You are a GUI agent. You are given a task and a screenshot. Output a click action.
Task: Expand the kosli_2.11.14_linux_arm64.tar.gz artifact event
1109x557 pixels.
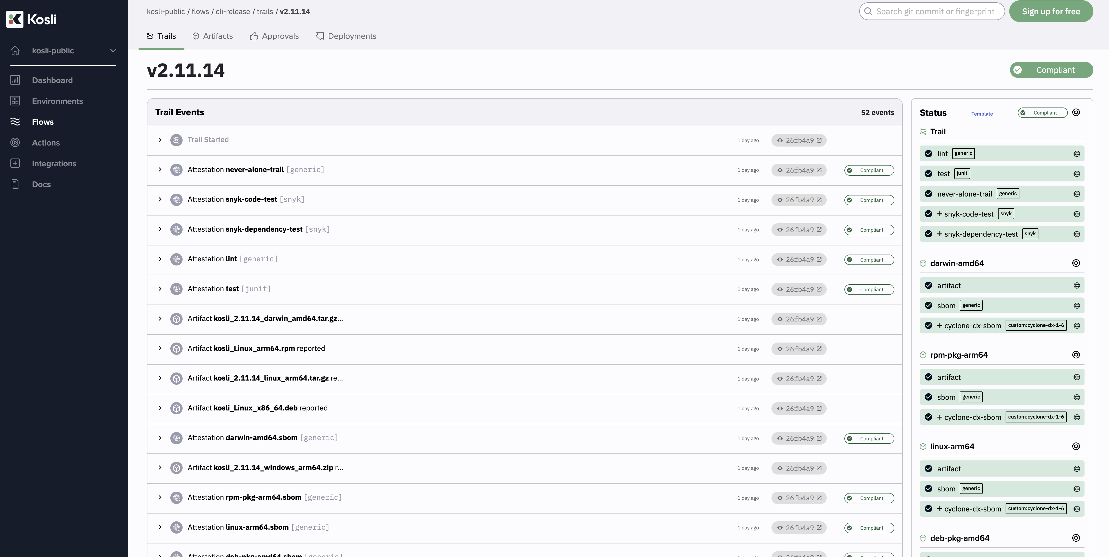(160, 378)
